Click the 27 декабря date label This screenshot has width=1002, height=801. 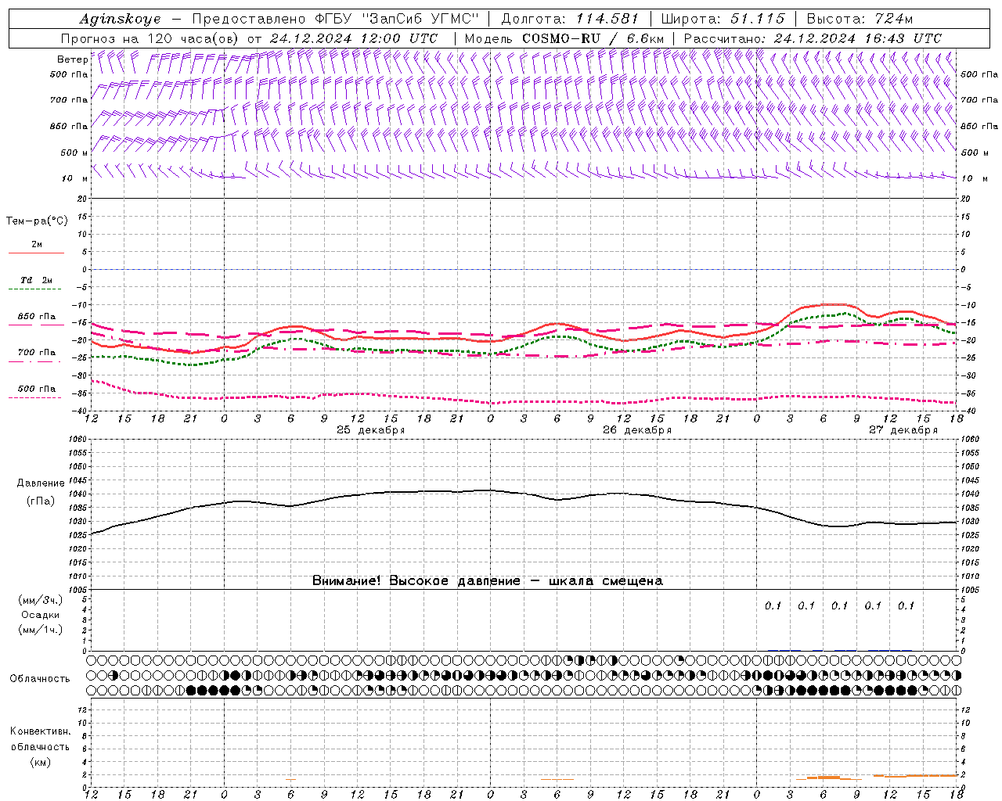point(903,430)
